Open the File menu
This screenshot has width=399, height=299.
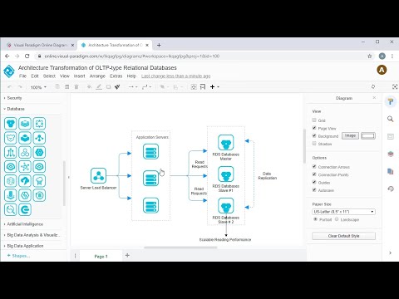[22, 76]
